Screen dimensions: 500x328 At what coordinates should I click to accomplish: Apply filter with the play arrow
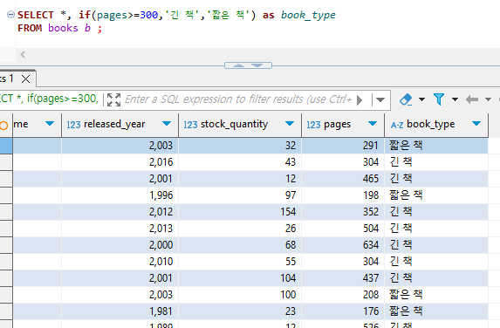click(360, 100)
